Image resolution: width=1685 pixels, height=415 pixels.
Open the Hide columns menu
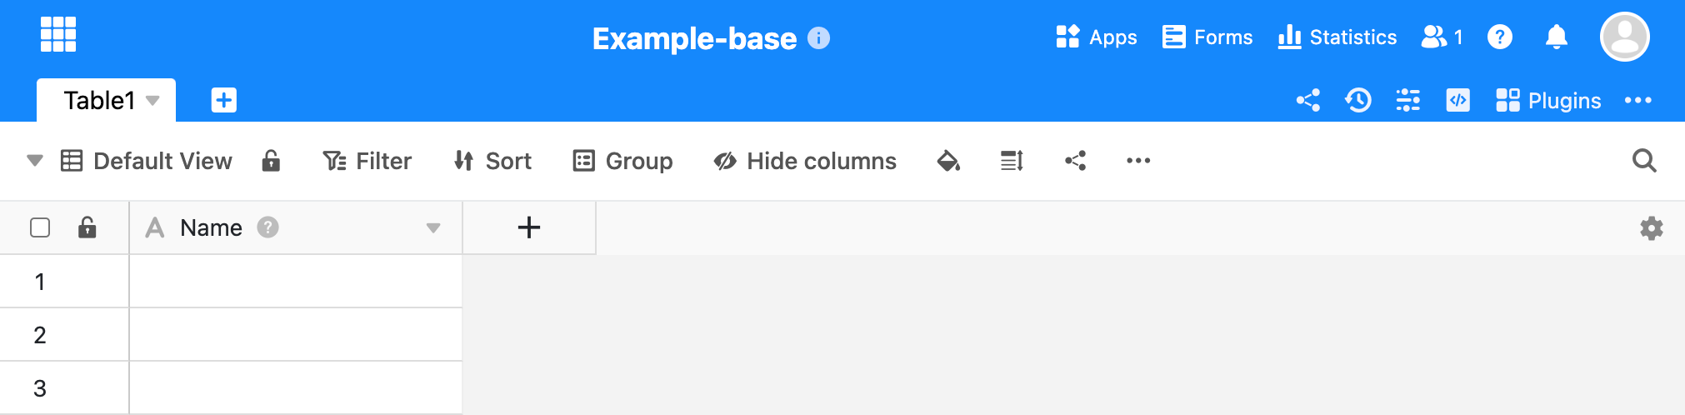click(x=805, y=161)
